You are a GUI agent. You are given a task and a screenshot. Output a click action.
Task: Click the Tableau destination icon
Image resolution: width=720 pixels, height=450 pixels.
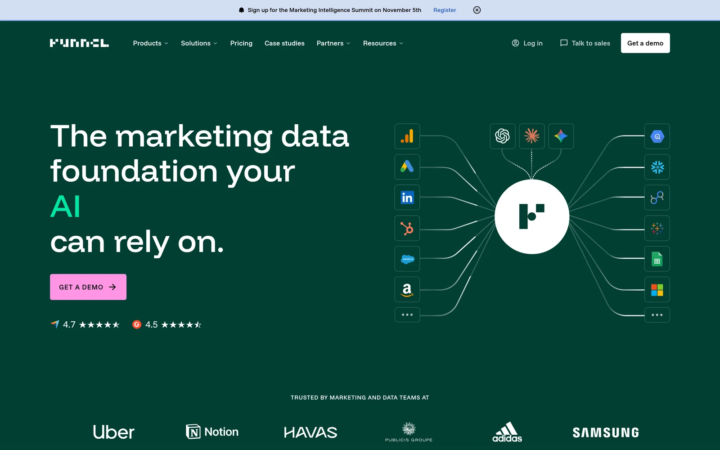[x=657, y=228]
